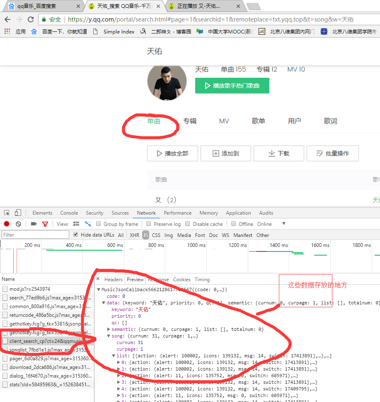Viewport: 380px width, 402px height.
Task: Filter requests by CSS type
Action: (156, 235)
